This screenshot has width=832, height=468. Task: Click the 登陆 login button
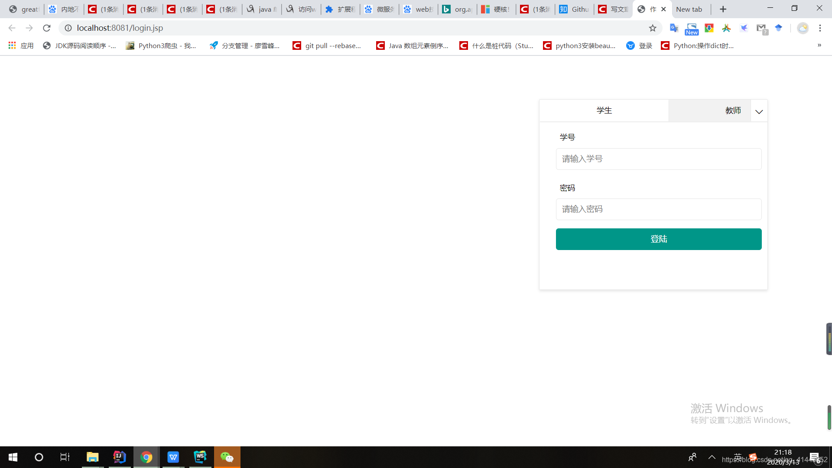click(658, 239)
